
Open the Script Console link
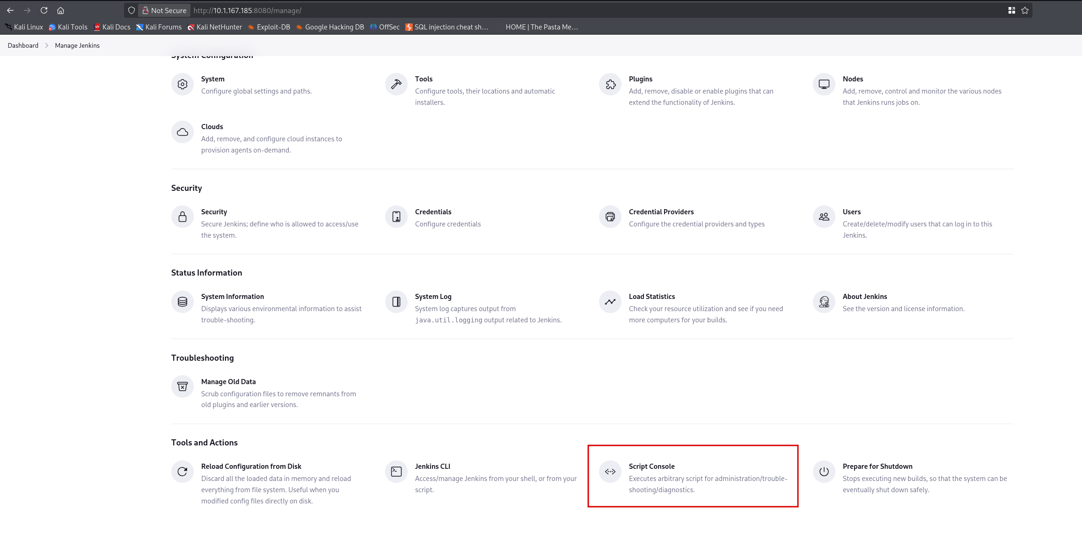tap(651, 466)
